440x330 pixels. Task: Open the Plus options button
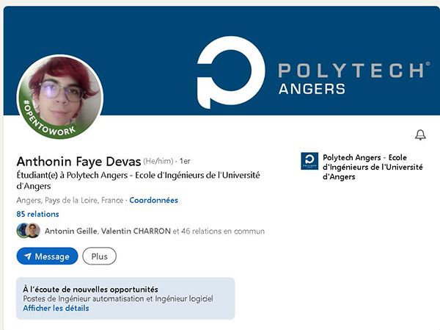pyautogui.click(x=99, y=256)
